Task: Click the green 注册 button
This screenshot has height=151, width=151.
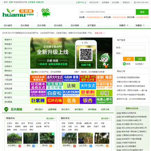Action: pyautogui.click(x=140, y=59)
